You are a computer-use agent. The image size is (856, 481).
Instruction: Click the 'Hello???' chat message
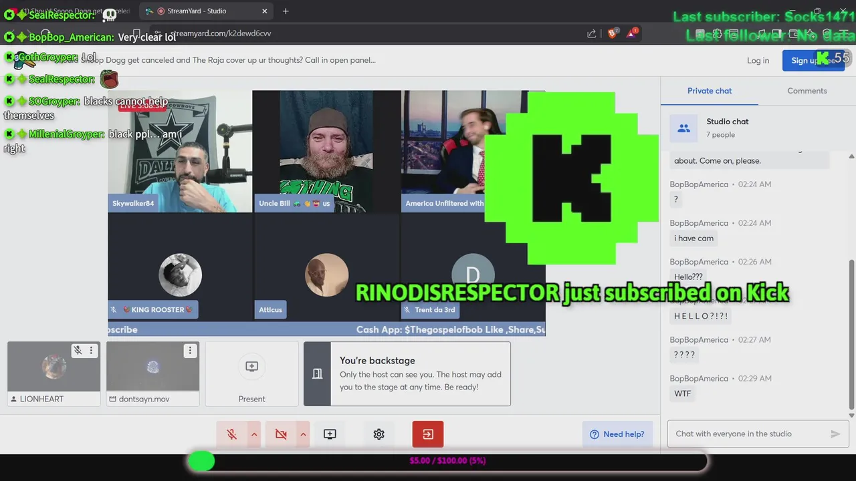688,277
